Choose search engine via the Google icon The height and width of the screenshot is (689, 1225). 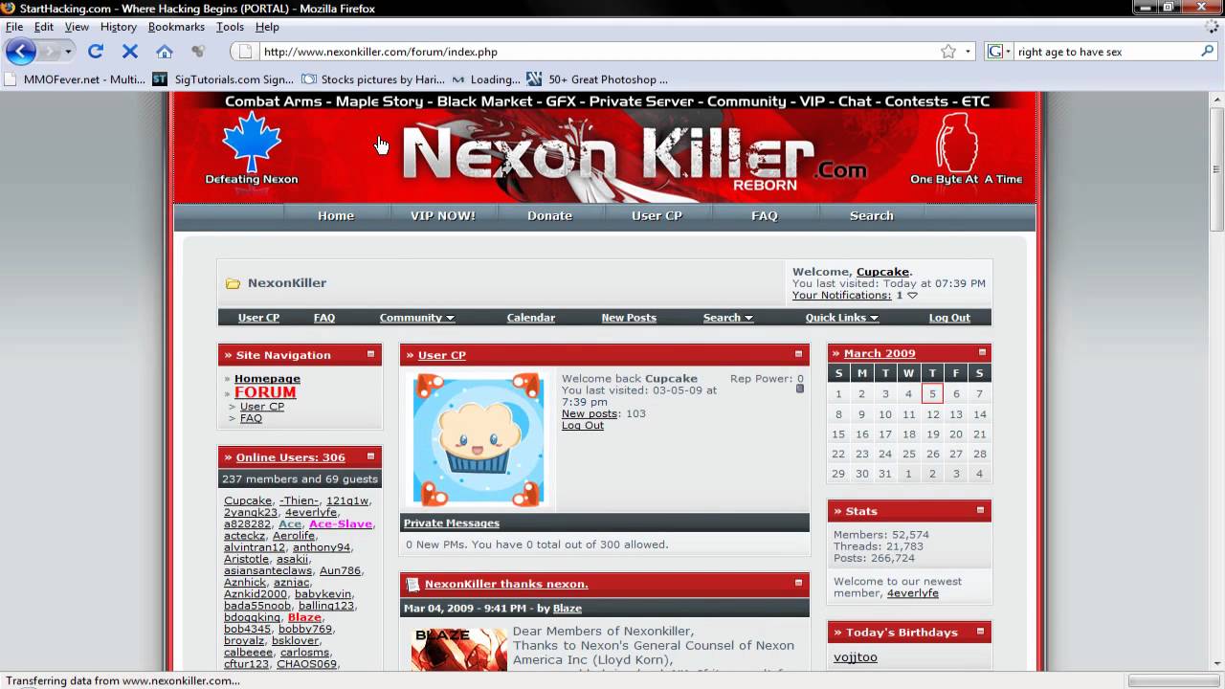tap(995, 52)
